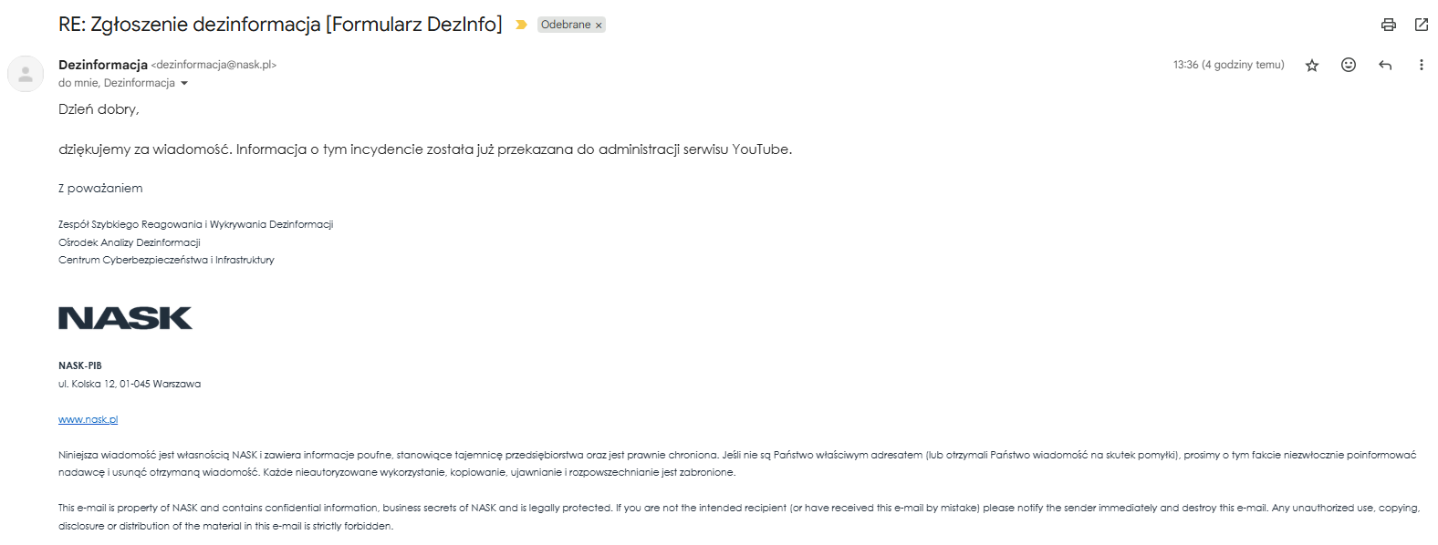Click the address line ul. Kolska 12
1438x545 pixels.
(130, 384)
